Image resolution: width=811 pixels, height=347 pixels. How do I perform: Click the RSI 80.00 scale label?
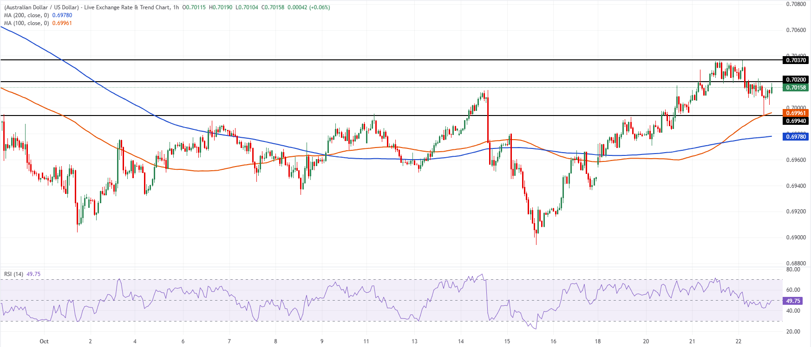point(793,270)
